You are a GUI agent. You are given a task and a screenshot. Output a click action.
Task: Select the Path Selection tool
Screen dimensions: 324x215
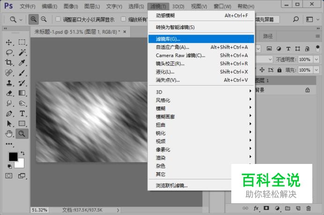9,124
